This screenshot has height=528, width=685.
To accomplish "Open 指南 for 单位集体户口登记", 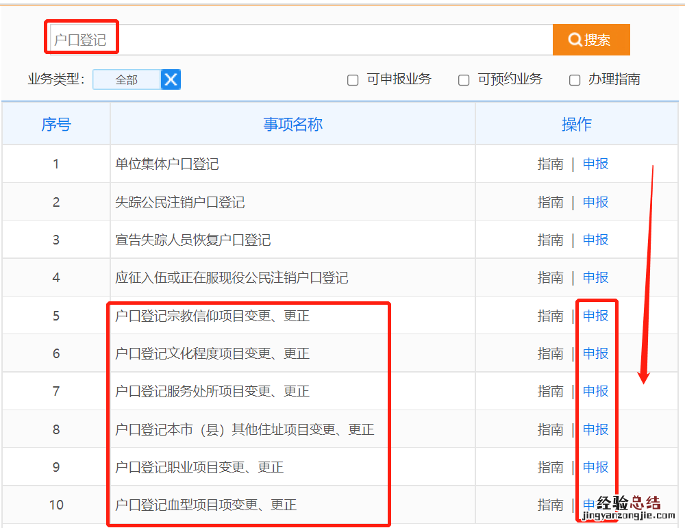I will click(x=550, y=164).
